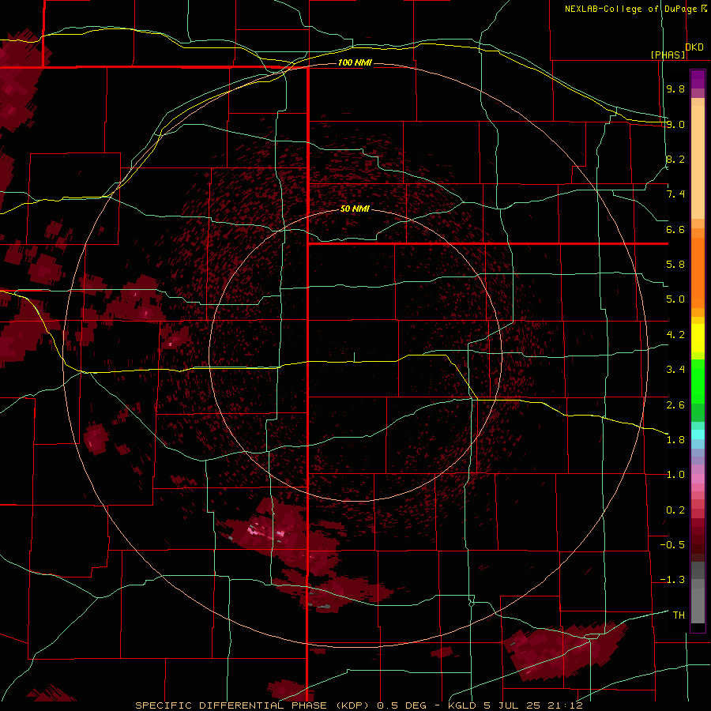Viewport: 711px width, 711px height.
Task: Select the 100 NMI range ring label
Action: click(355, 62)
